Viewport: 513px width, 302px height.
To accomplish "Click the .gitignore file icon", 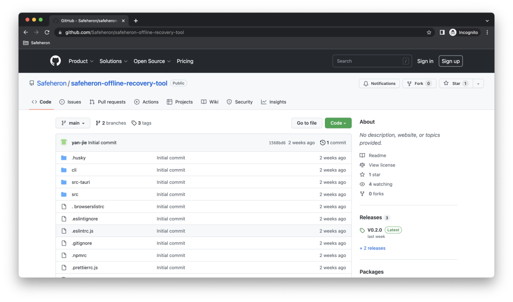I will tap(64, 243).
